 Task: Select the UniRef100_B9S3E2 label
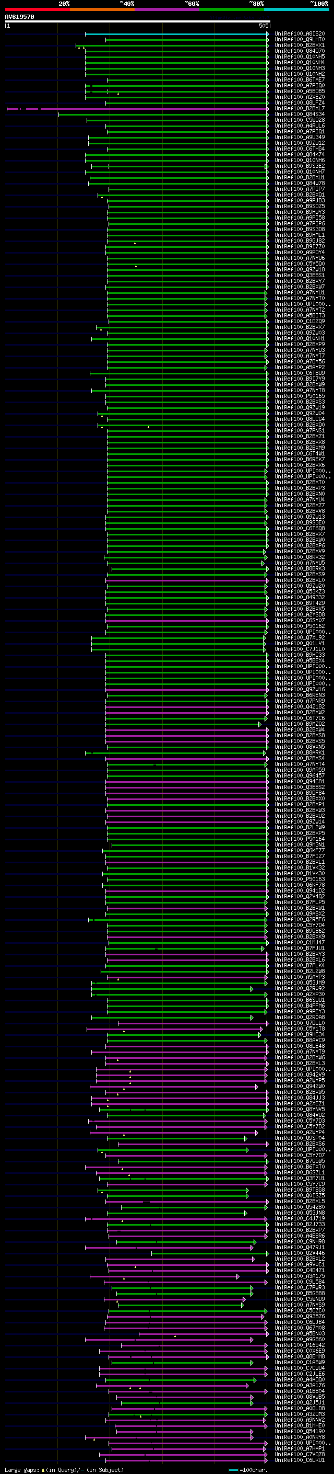[300, 166]
